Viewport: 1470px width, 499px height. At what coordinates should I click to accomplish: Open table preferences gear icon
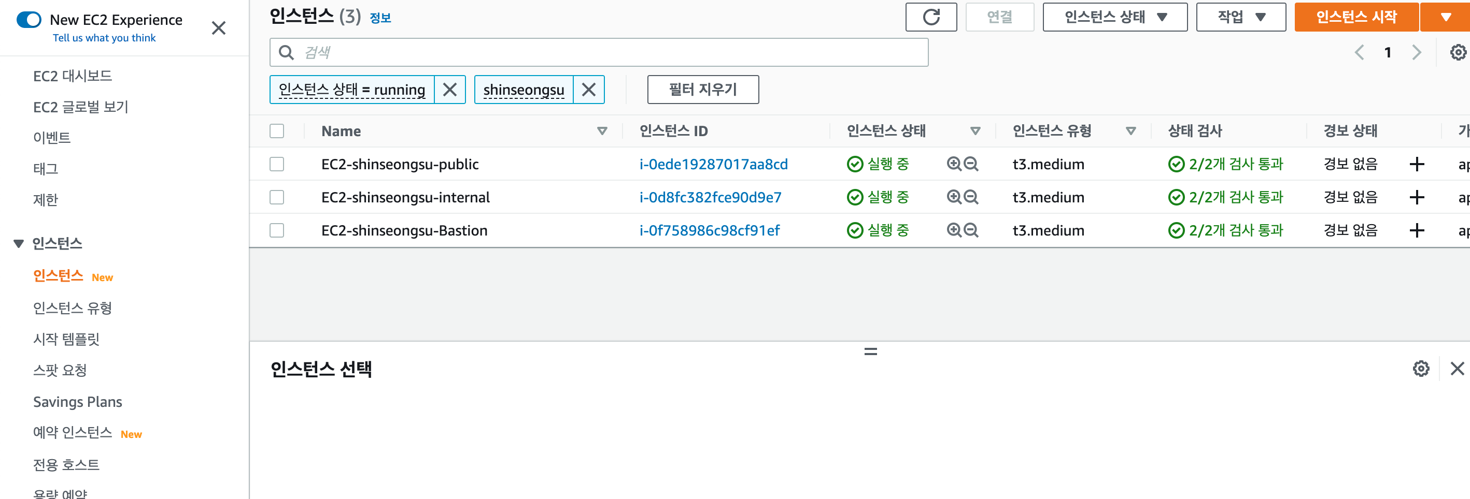tap(1458, 52)
